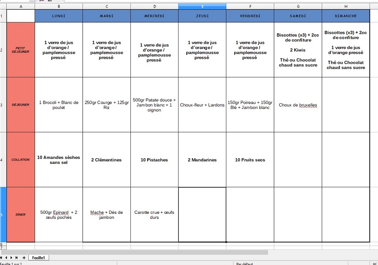Select column C header
Screen dimensions: 378x265
coord(107,7)
